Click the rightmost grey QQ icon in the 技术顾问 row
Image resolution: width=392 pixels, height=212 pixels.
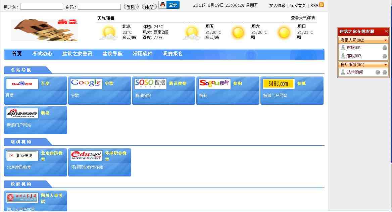385,72
